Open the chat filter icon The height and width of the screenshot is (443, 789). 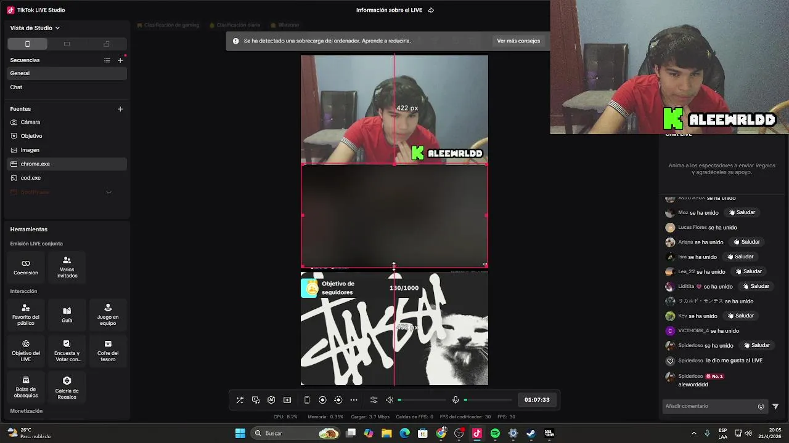pos(775,406)
